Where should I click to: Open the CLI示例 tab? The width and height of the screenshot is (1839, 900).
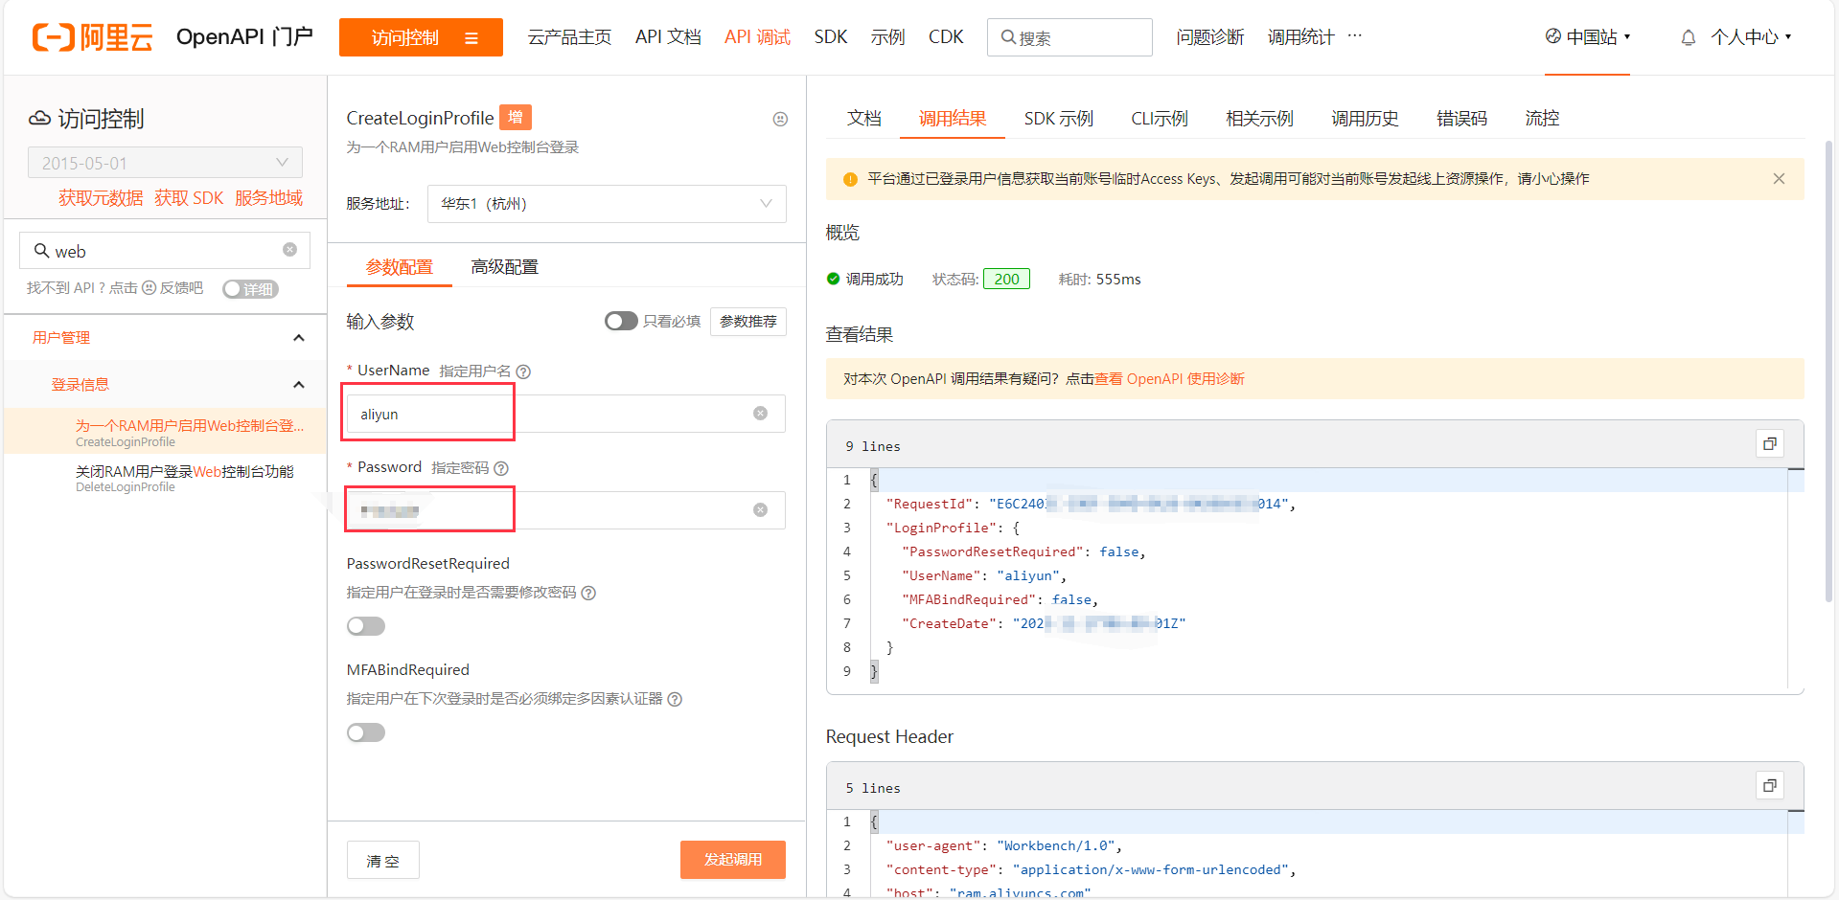point(1160,119)
